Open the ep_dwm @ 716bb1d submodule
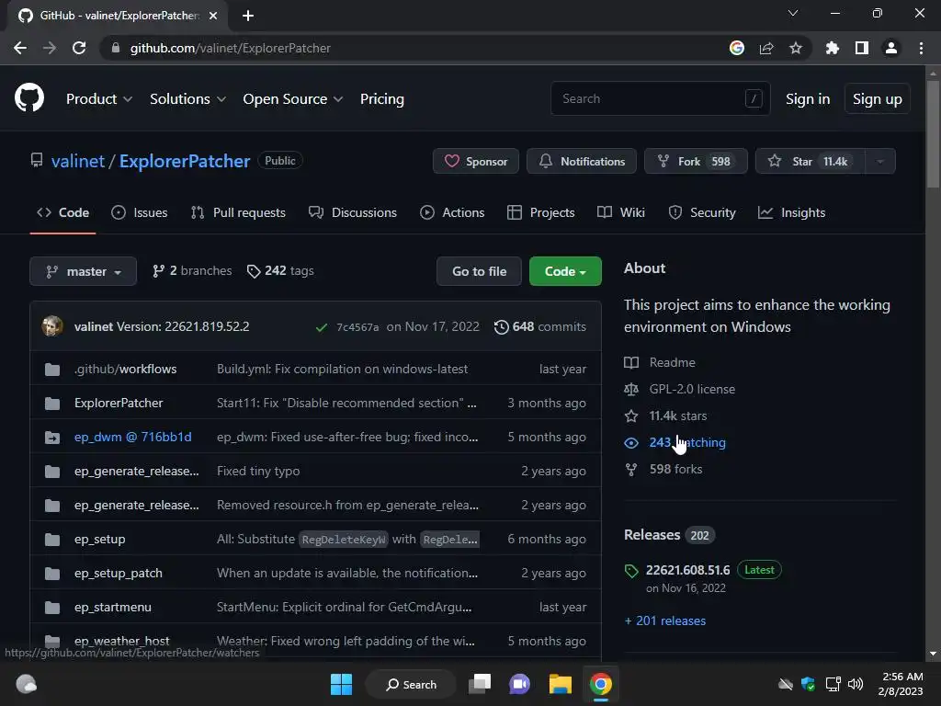 tap(133, 437)
